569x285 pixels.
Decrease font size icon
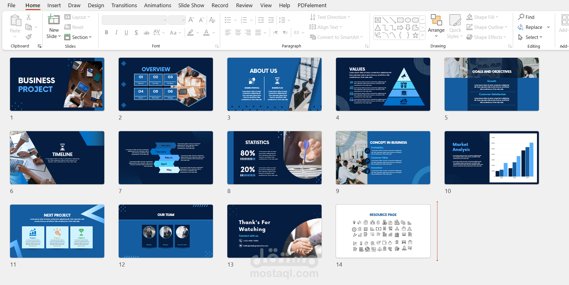[x=202, y=20]
